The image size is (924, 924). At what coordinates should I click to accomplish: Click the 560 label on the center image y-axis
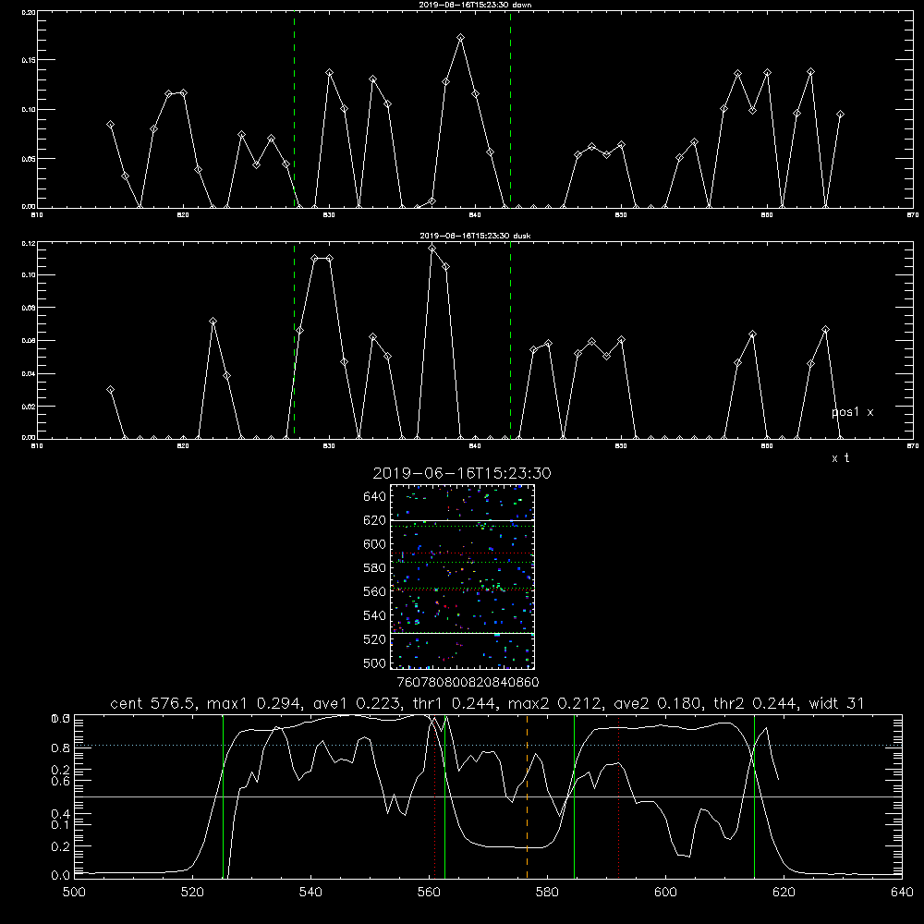point(375,591)
